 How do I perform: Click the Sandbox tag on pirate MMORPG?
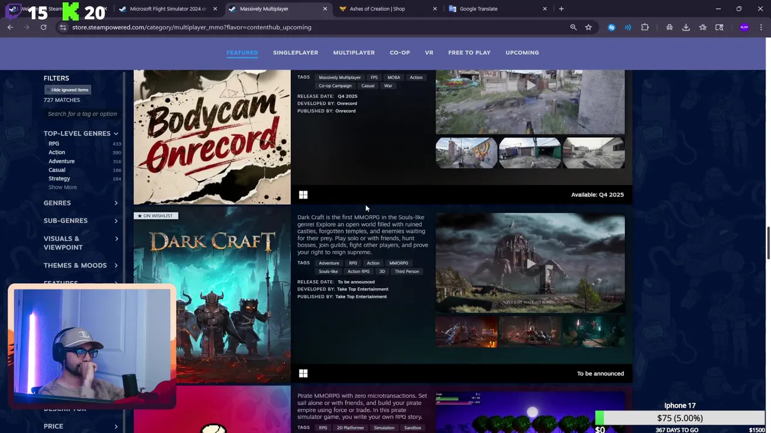click(x=413, y=428)
